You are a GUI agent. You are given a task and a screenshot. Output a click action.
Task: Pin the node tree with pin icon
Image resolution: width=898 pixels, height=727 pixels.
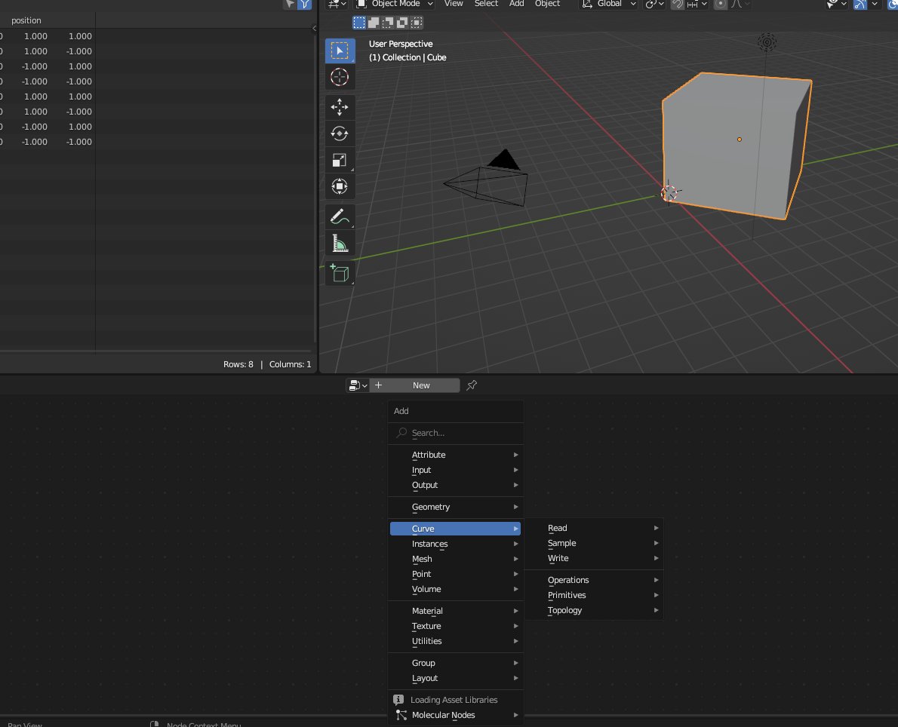point(472,385)
